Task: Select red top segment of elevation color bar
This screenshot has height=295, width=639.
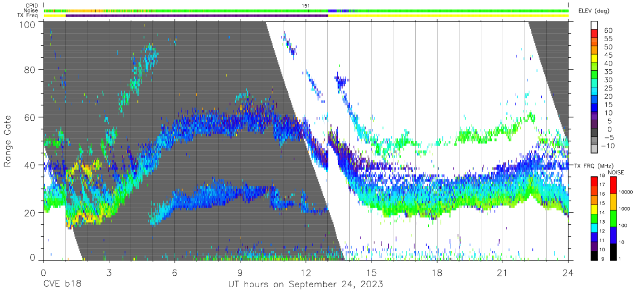Action: coord(595,34)
